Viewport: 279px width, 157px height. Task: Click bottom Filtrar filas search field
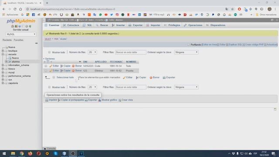click(131, 87)
